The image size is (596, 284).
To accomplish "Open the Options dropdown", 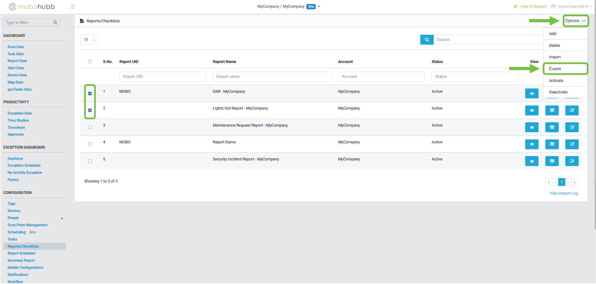I will [x=575, y=21].
